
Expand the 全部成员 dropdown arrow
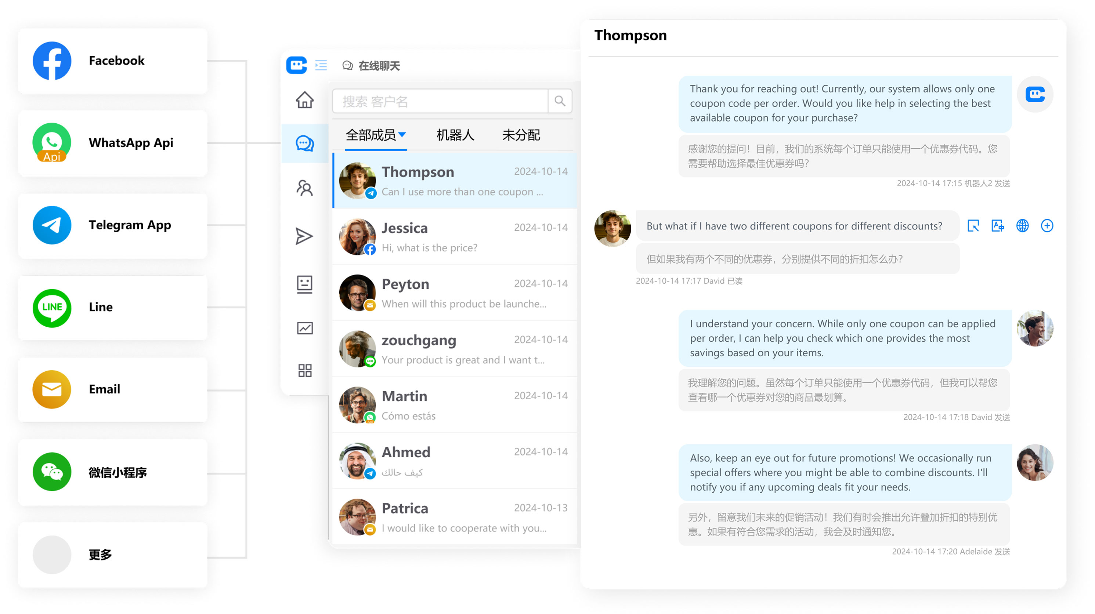pos(402,135)
